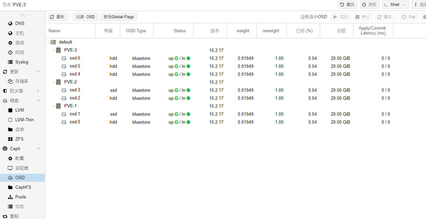Collapse the PVE-3 host node
This screenshot has height=219, width=426.
click(54, 50)
